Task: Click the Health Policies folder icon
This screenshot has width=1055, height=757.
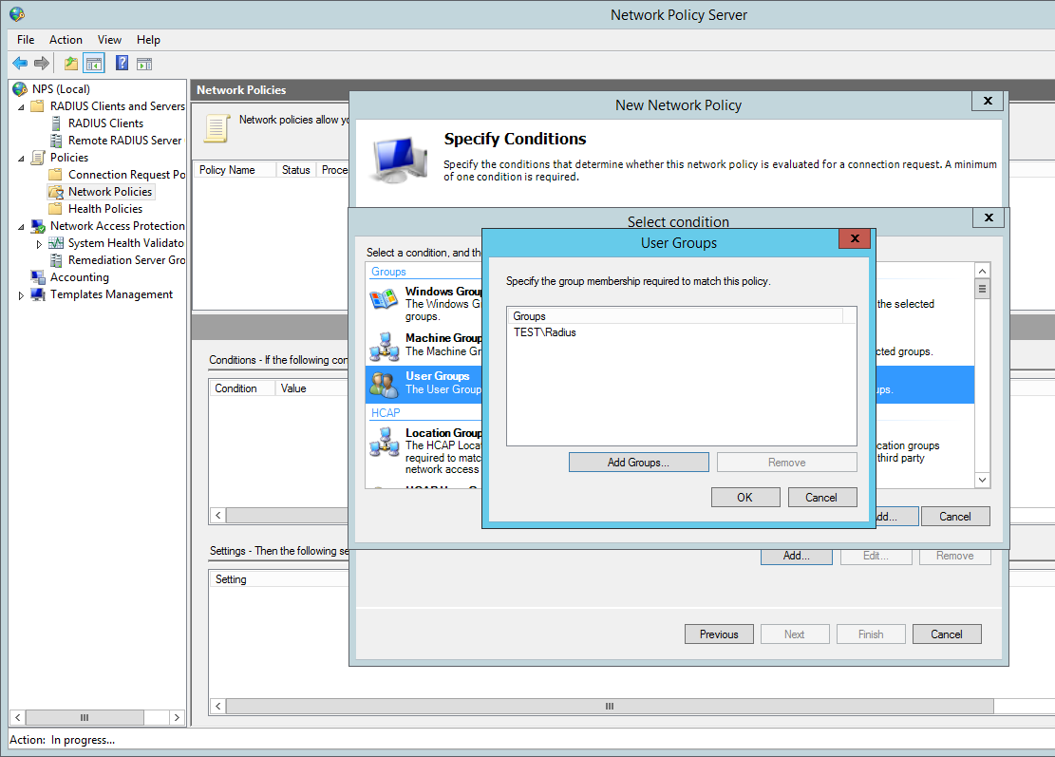Action: click(x=55, y=209)
